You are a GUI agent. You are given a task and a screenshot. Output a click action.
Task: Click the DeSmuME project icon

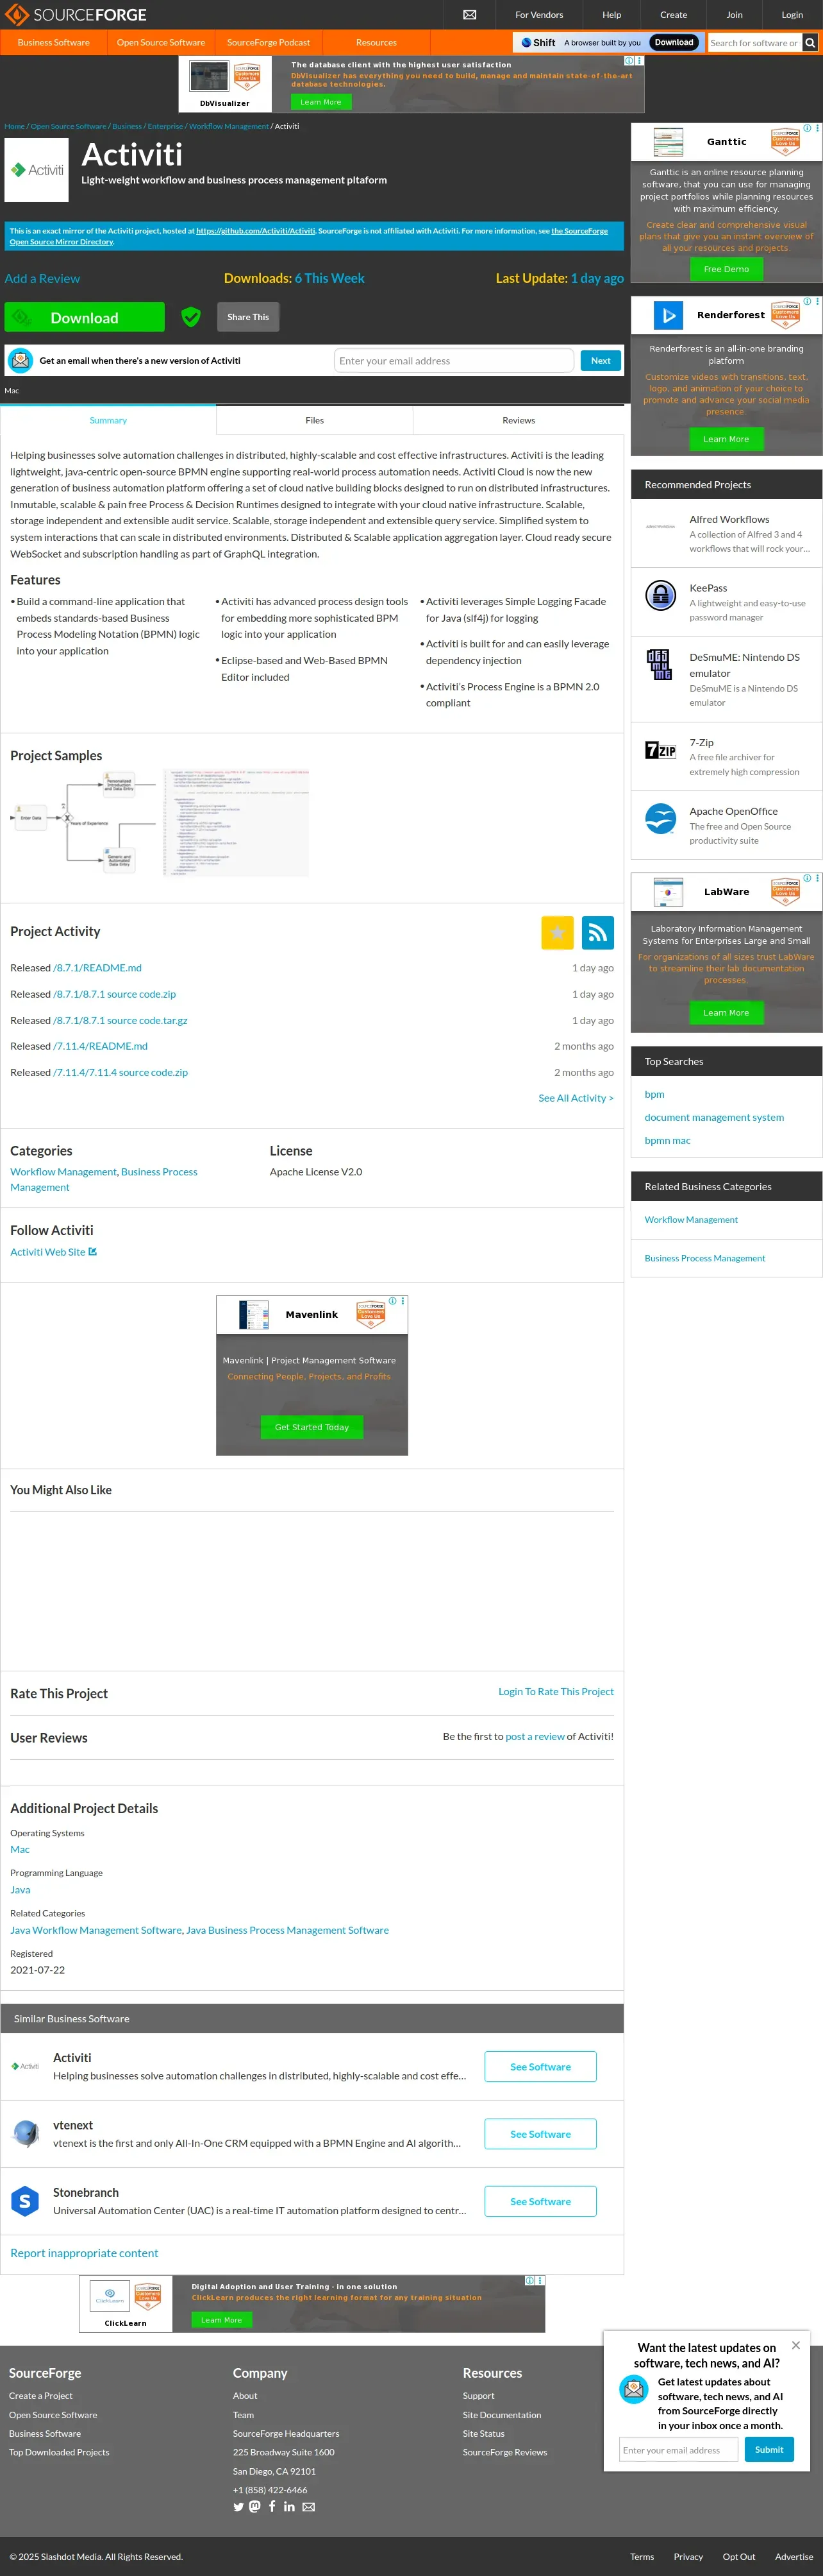click(660, 664)
